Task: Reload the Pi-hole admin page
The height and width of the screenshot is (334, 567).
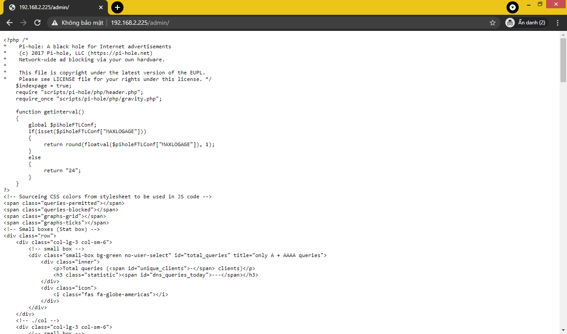Action: click(37, 22)
